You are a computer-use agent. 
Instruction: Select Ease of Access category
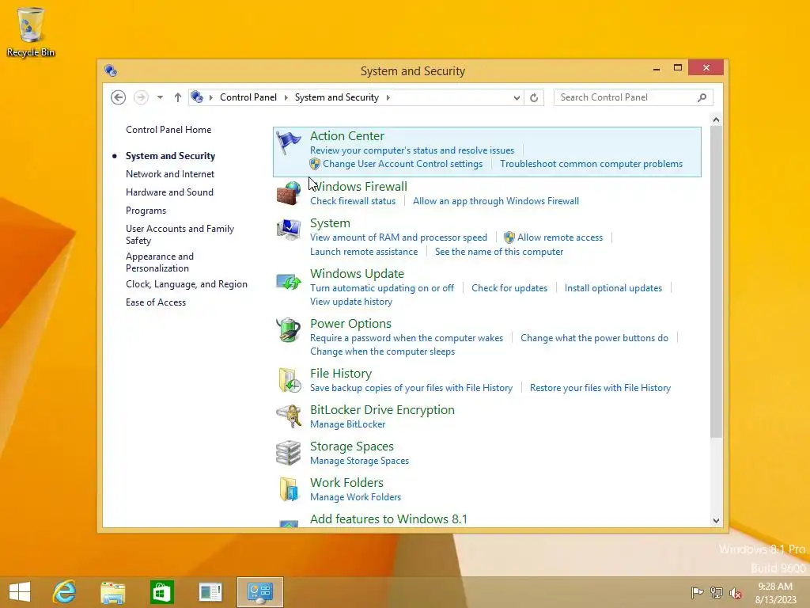(x=156, y=302)
